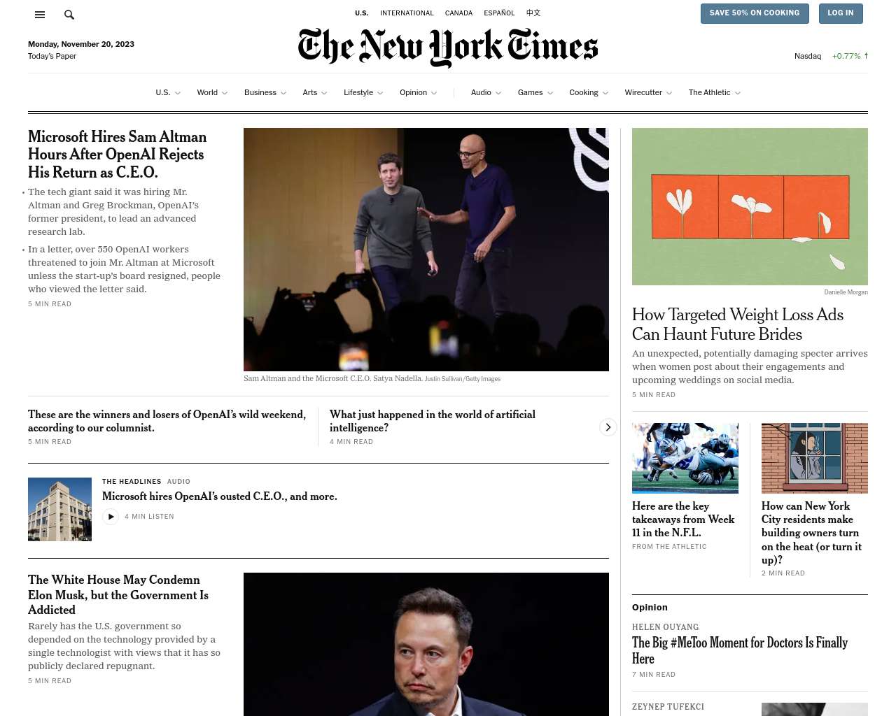Screen dimensions: 896x716
Task: Go to The New York Times logo homepage
Action: [x=448, y=47]
